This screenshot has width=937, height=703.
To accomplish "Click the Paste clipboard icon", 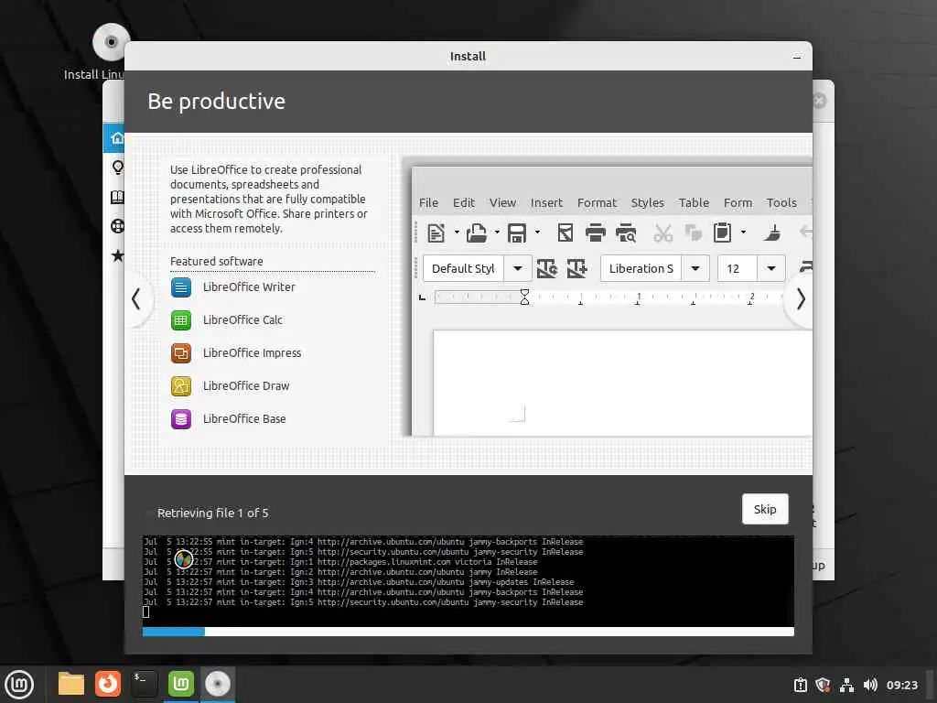I will click(x=723, y=233).
